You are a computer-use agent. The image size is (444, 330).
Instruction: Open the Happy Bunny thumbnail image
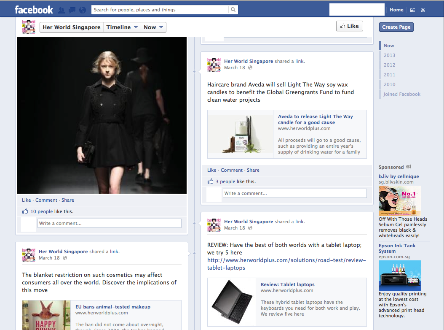[x=46, y=315]
